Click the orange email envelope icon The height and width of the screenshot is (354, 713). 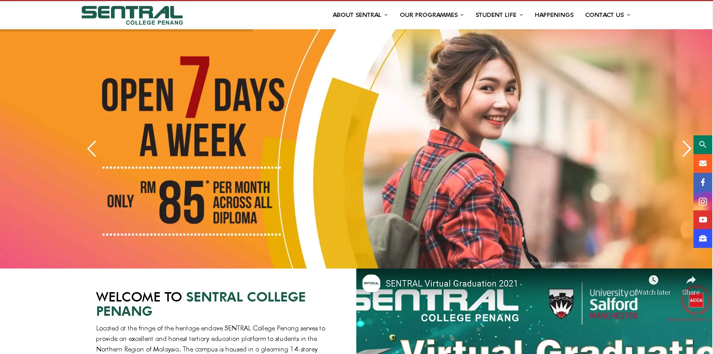click(x=702, y=163)
